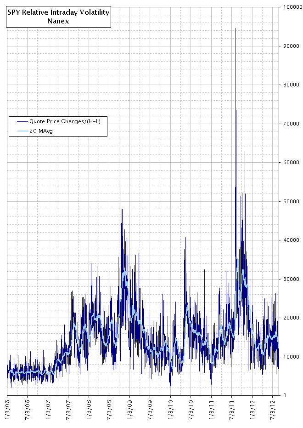Click the y-axis label 30000
Image resolution: width=303 pixels, height=428 pixels.
point(291,279)
